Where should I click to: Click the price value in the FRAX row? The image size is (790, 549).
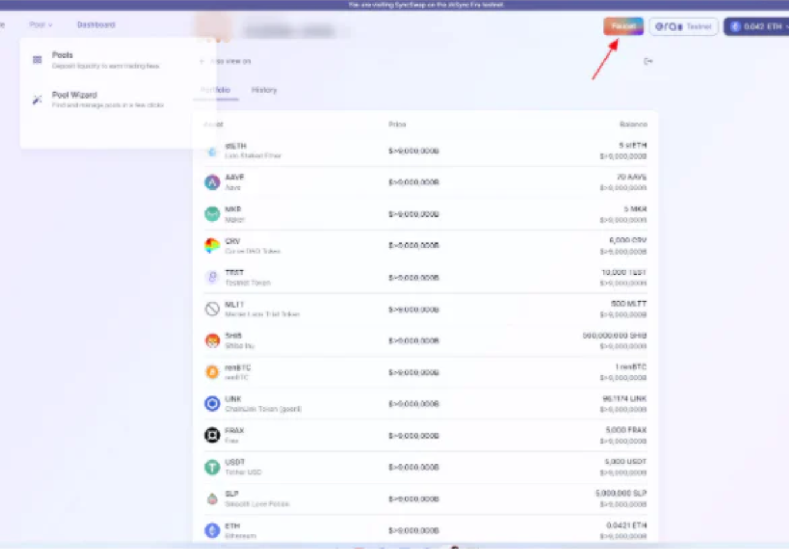tap(414, 436)
